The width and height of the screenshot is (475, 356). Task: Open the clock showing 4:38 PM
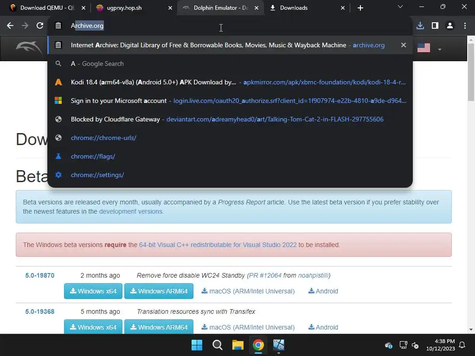(x=441, y=345)
